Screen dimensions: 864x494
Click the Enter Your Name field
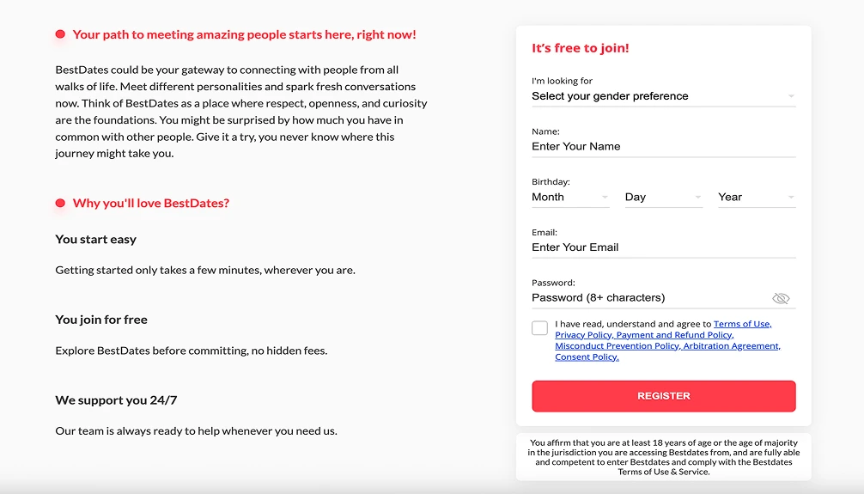tap(663, 147)
